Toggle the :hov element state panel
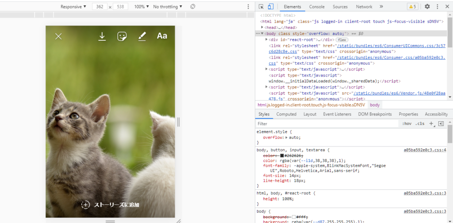 click(x=407, y=123)
